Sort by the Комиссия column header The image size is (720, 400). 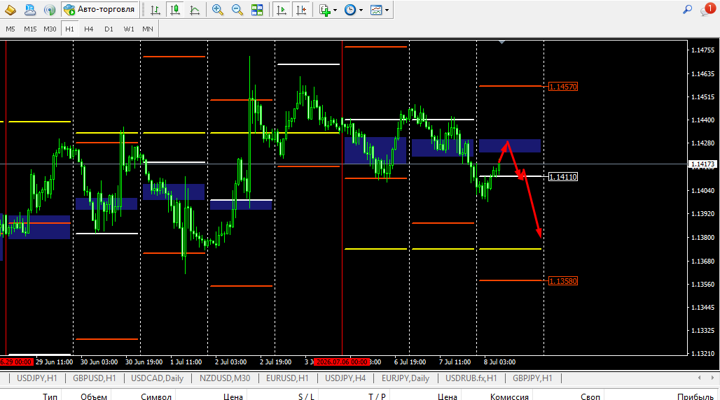[x=509, y=397]
